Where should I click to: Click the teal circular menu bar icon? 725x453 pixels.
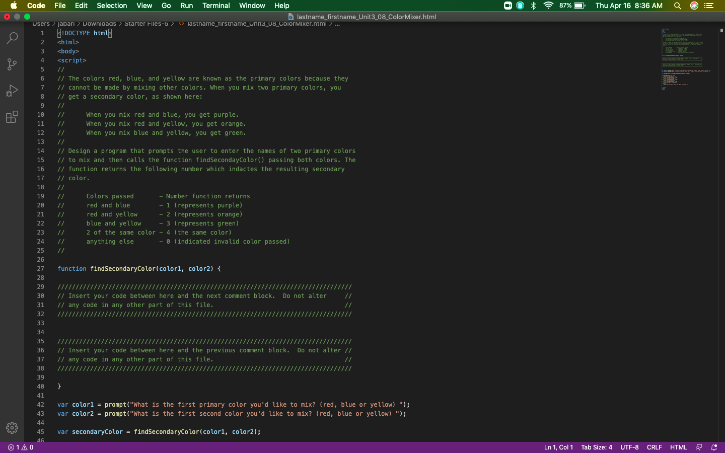(x=520, y=6)
